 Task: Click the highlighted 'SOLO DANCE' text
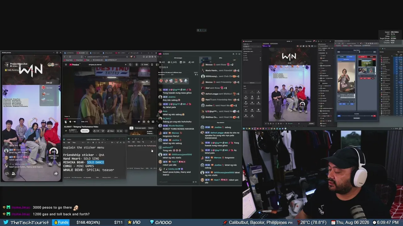(95, 162)
